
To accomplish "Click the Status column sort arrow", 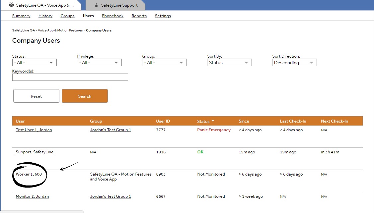I will (x=213, y=121).
